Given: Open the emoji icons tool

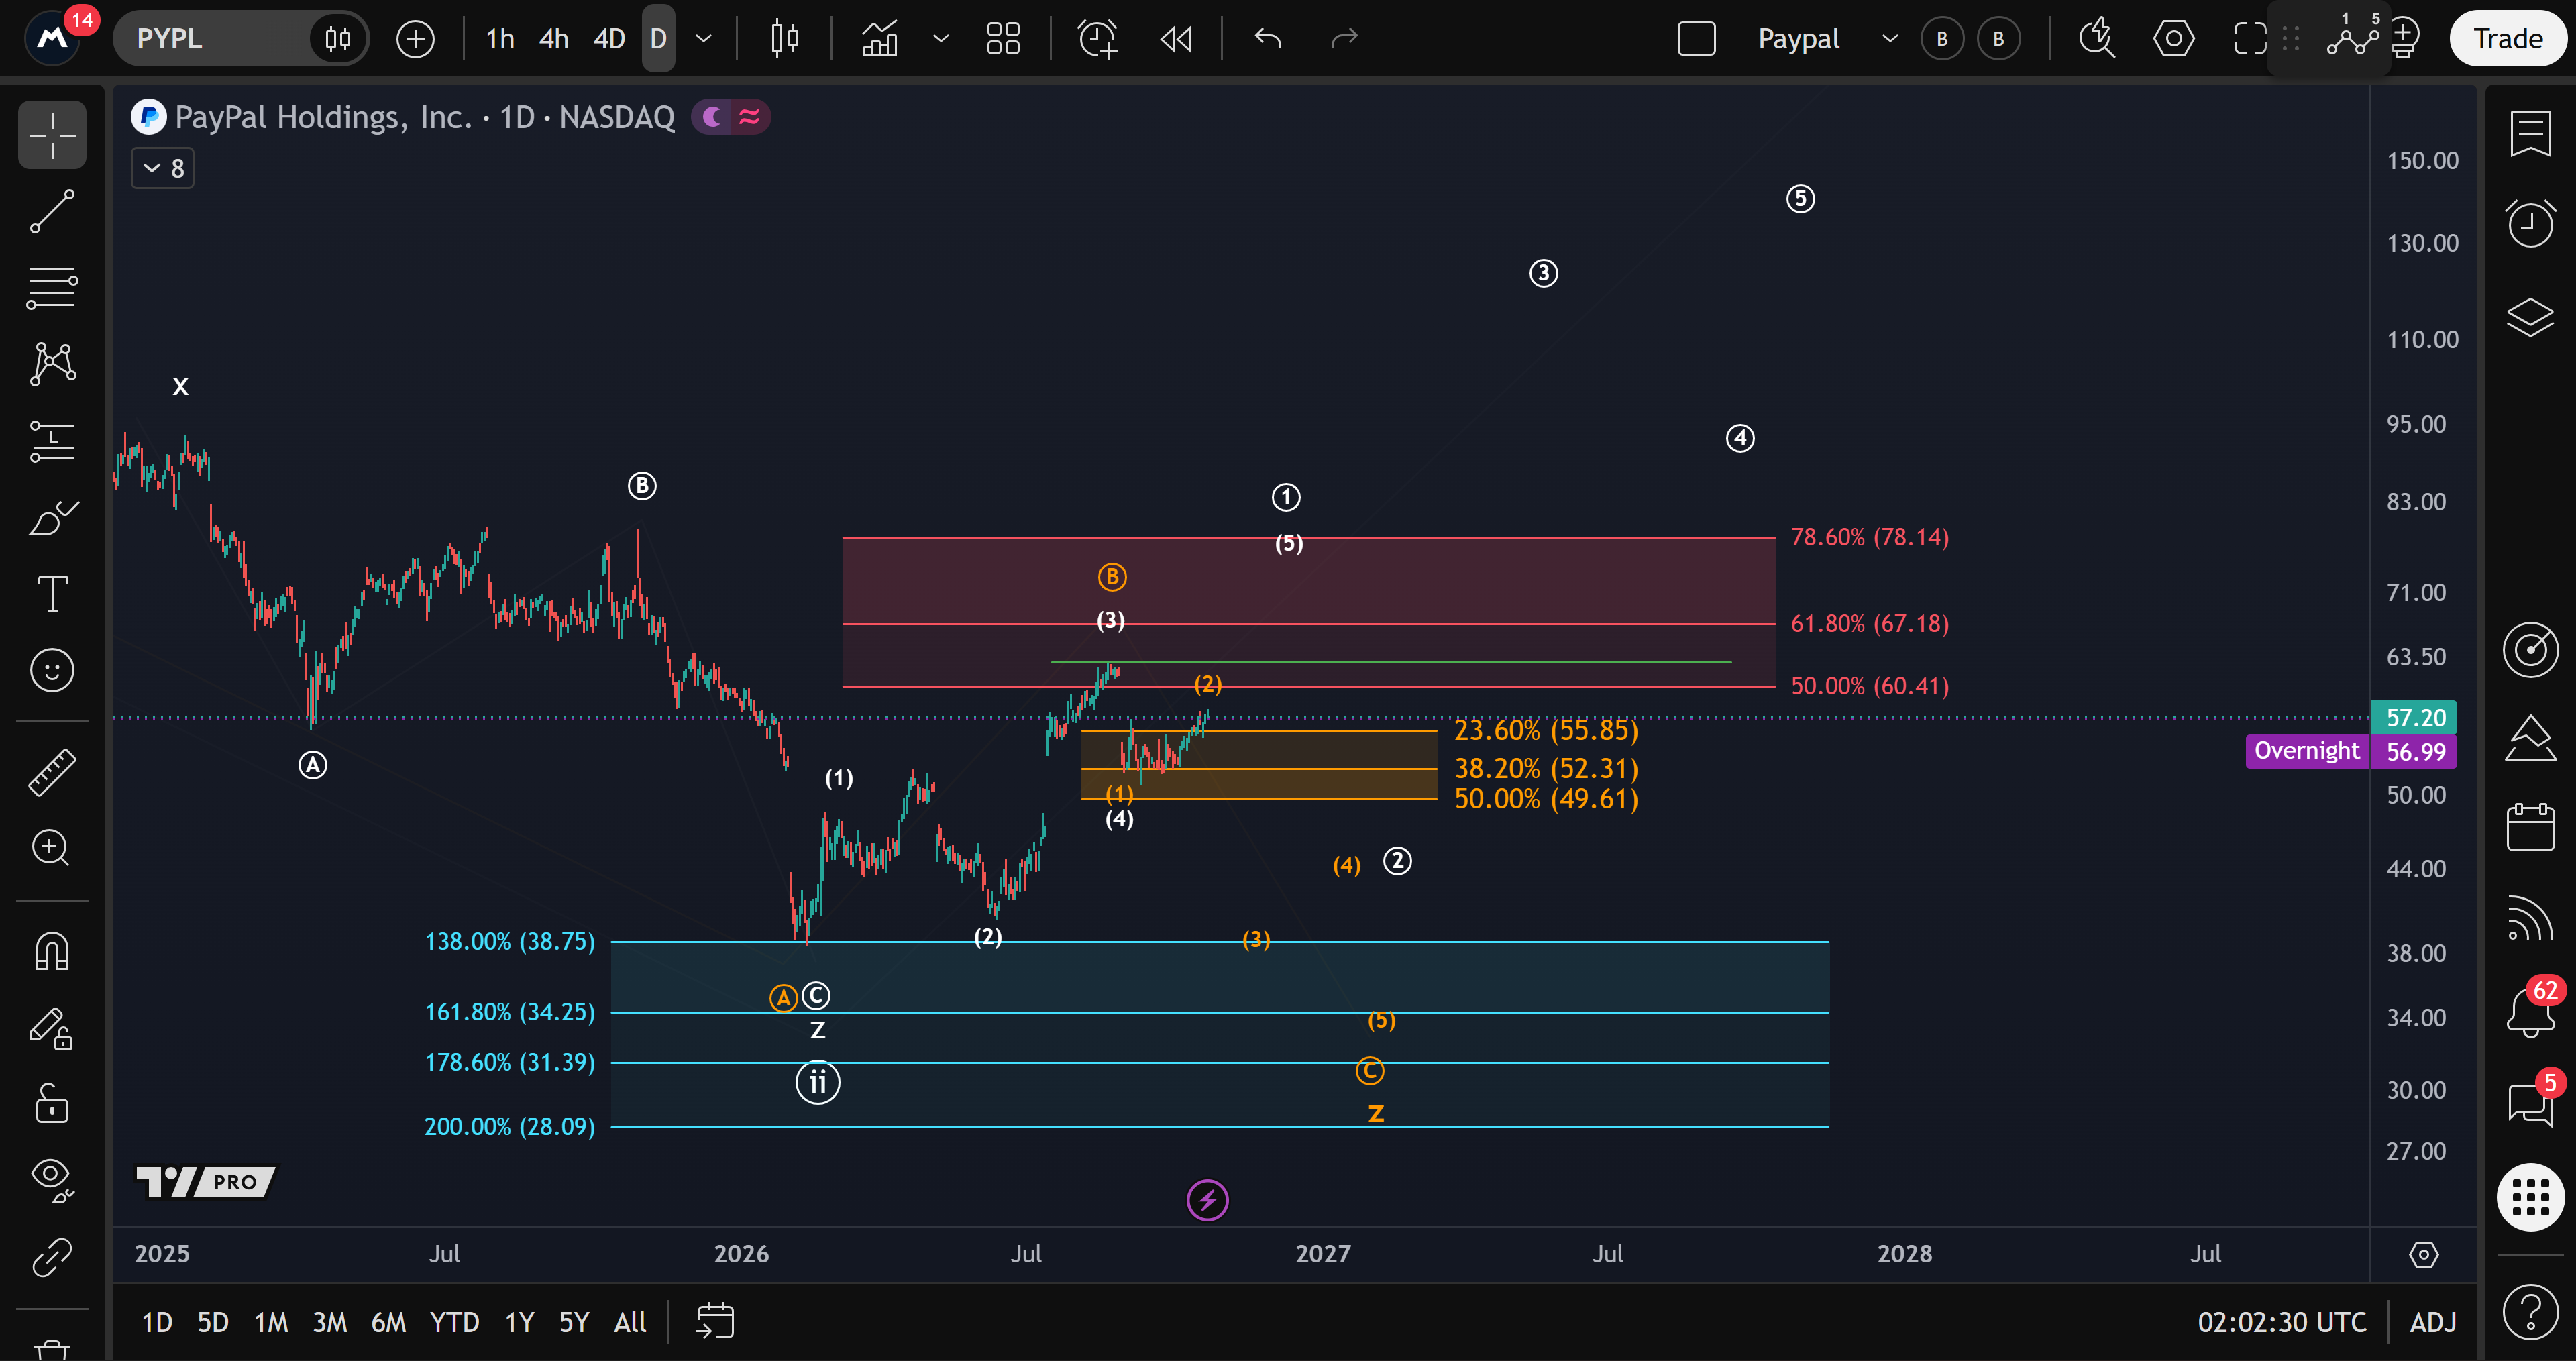Looking at the screenshot, I should pos(52,670).
